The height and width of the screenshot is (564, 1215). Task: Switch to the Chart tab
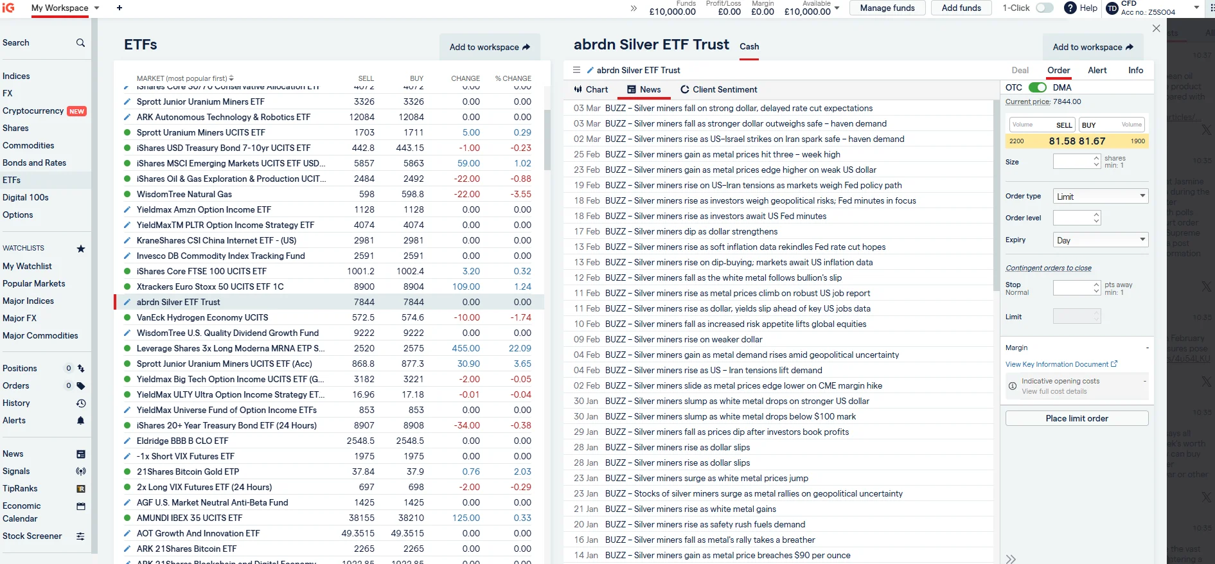point(591,89)
